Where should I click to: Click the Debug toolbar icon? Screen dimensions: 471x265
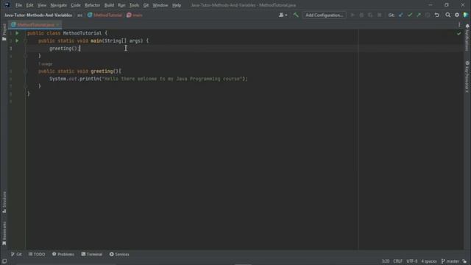click(x=361, y=15)
